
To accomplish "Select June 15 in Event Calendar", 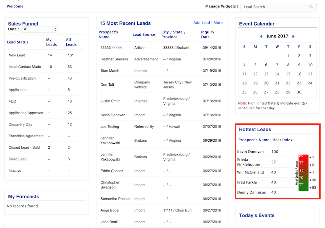I will pos(288,74).
